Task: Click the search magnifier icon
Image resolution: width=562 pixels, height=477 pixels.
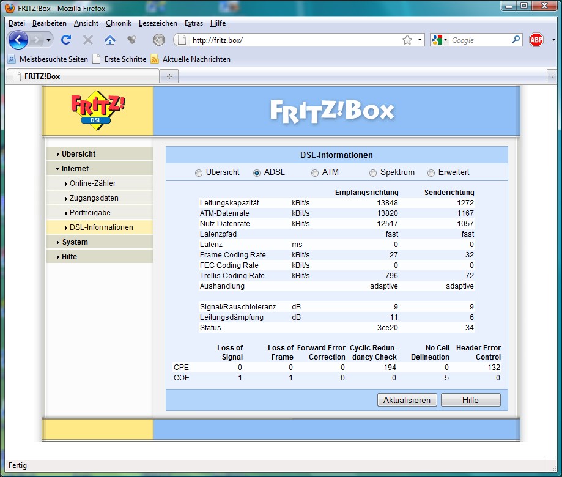Action: pos(516,40)
